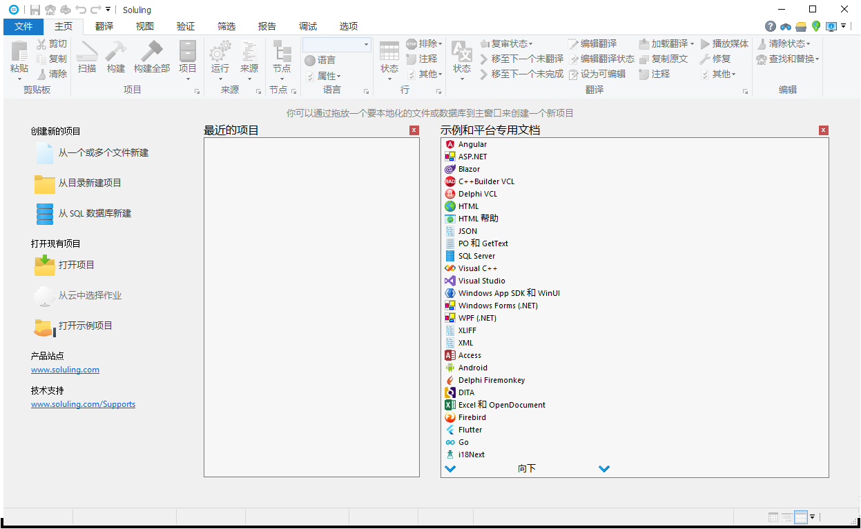Run the 构建全部 (Build All) command
861x529 pixels.
151,59
